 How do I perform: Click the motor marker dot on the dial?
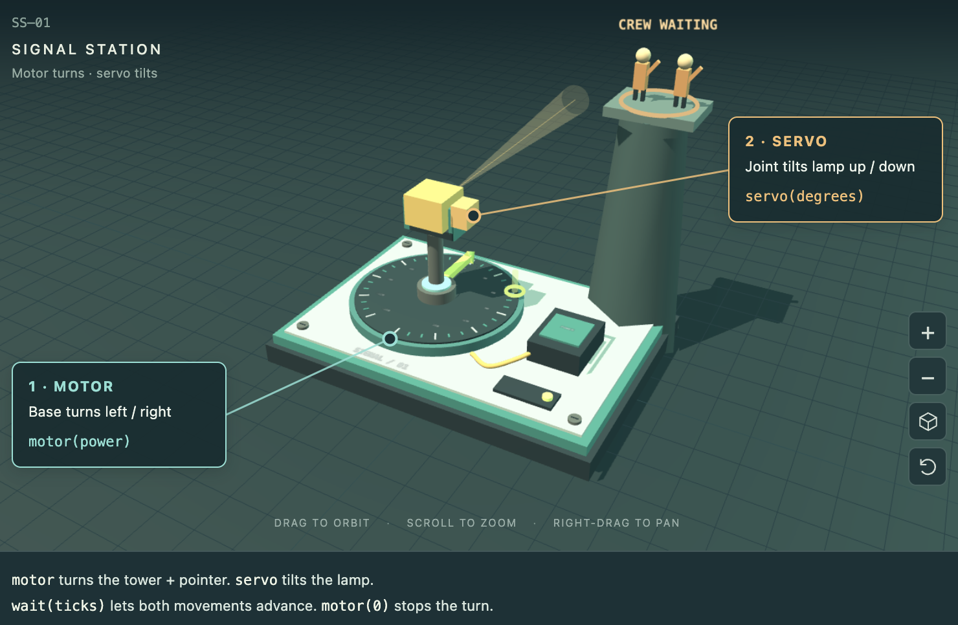click(x=390, y=338)
